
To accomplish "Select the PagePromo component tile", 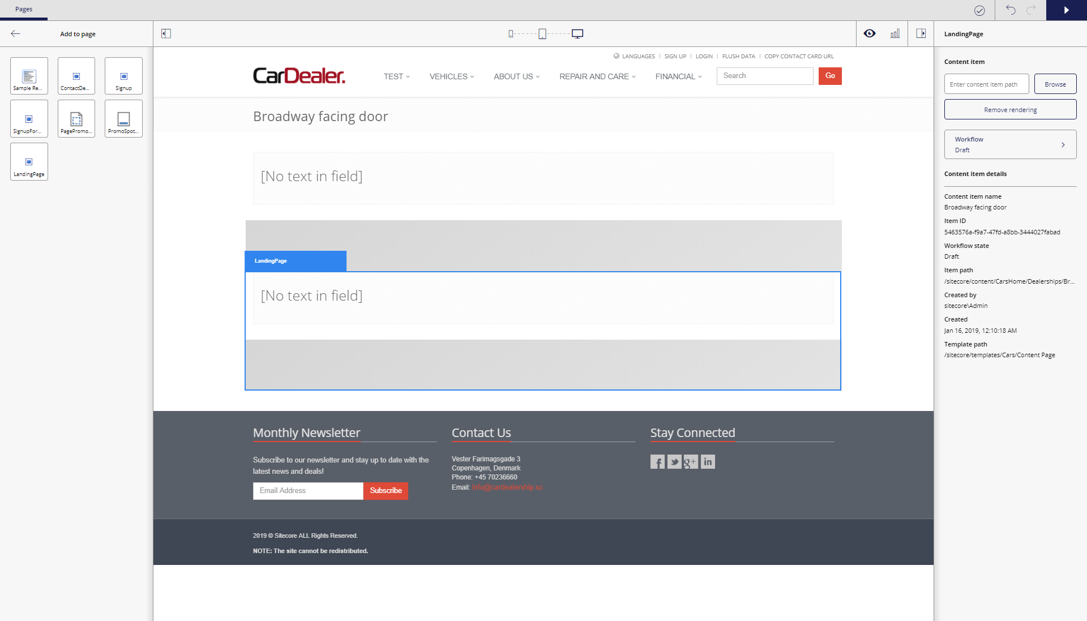I will coord(76,119).
